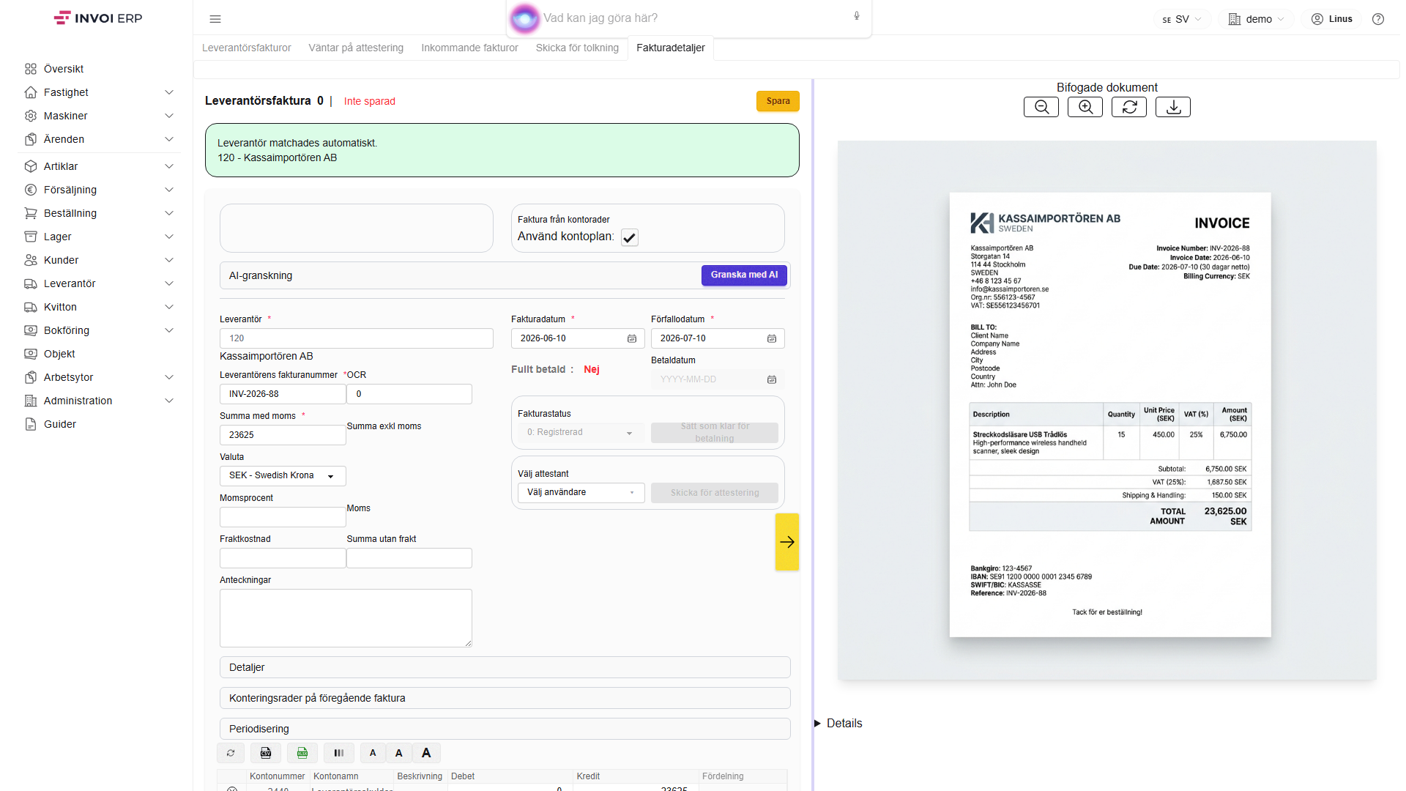Click the Anteckningar text area
Screen dimensions: 1406x791
346,618
